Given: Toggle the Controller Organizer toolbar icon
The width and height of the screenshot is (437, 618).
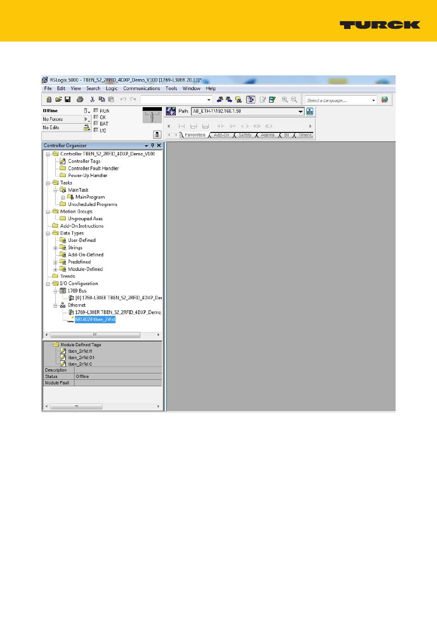Looking at the screenshot, I should 251,99.
